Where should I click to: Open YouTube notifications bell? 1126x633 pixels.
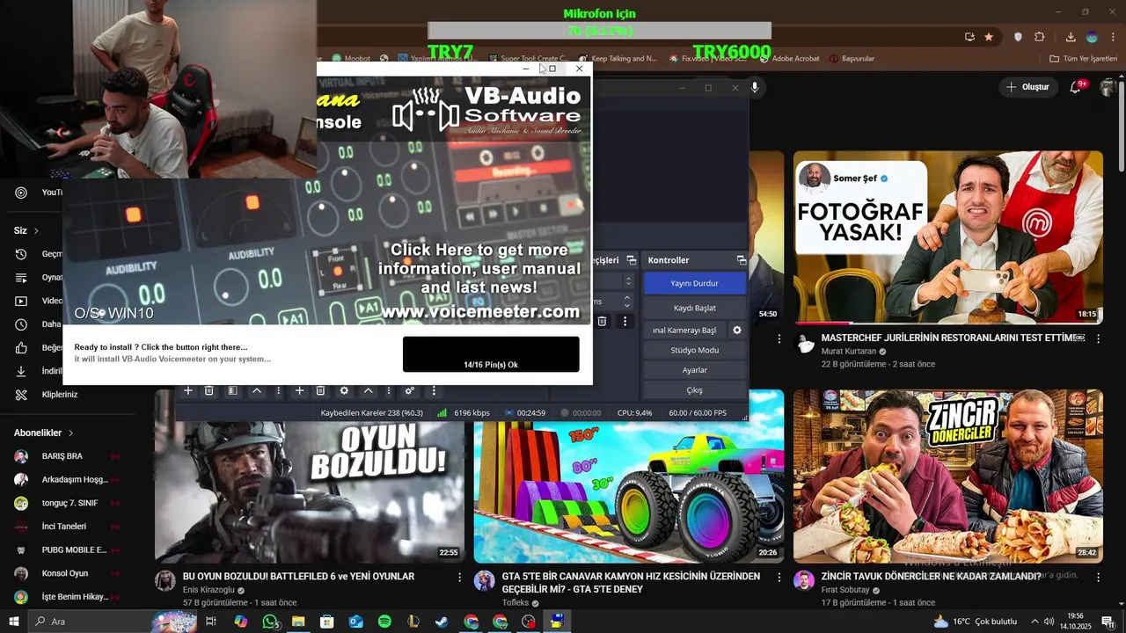[x=1075, y=87]
